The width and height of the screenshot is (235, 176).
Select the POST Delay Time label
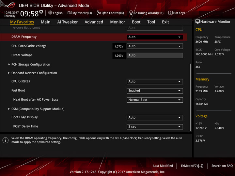(26, 126)
